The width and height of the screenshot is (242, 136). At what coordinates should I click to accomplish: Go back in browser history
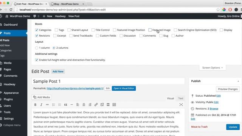pos(1,10)
